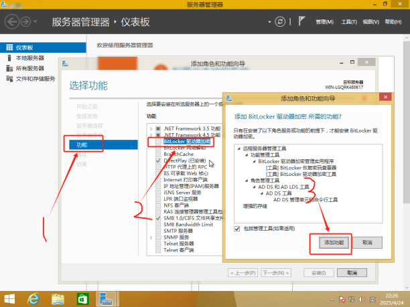The height and width of the screenshot is (307, 410).
Task: Open the 帮助(H) menu
Action: pos(393,22)
